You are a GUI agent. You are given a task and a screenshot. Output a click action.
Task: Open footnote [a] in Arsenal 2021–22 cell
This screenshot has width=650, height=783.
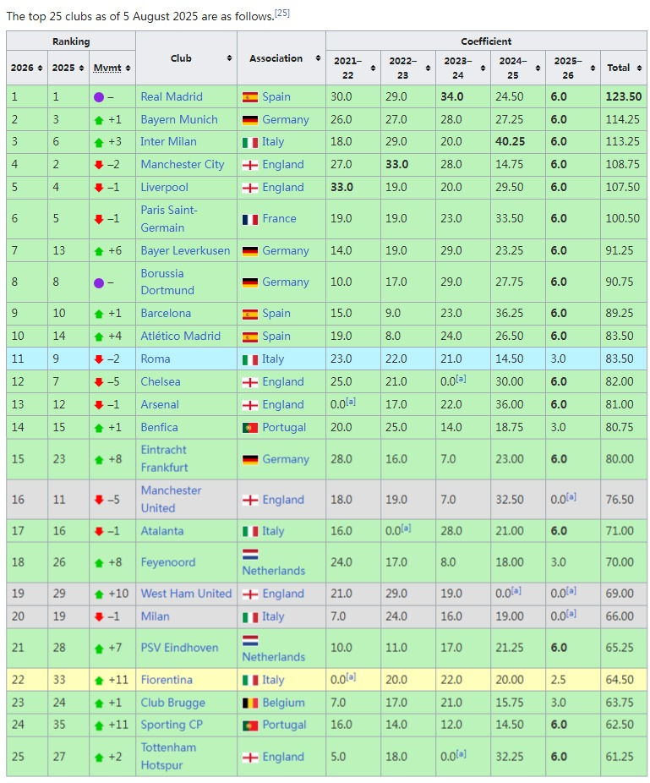[x=351, y=402]
